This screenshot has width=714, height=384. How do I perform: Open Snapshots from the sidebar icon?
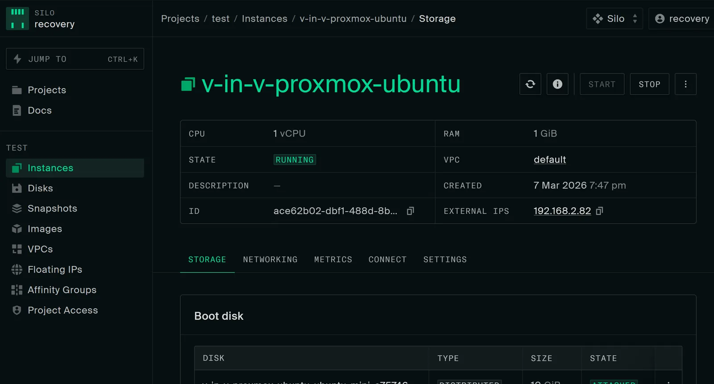17,208
